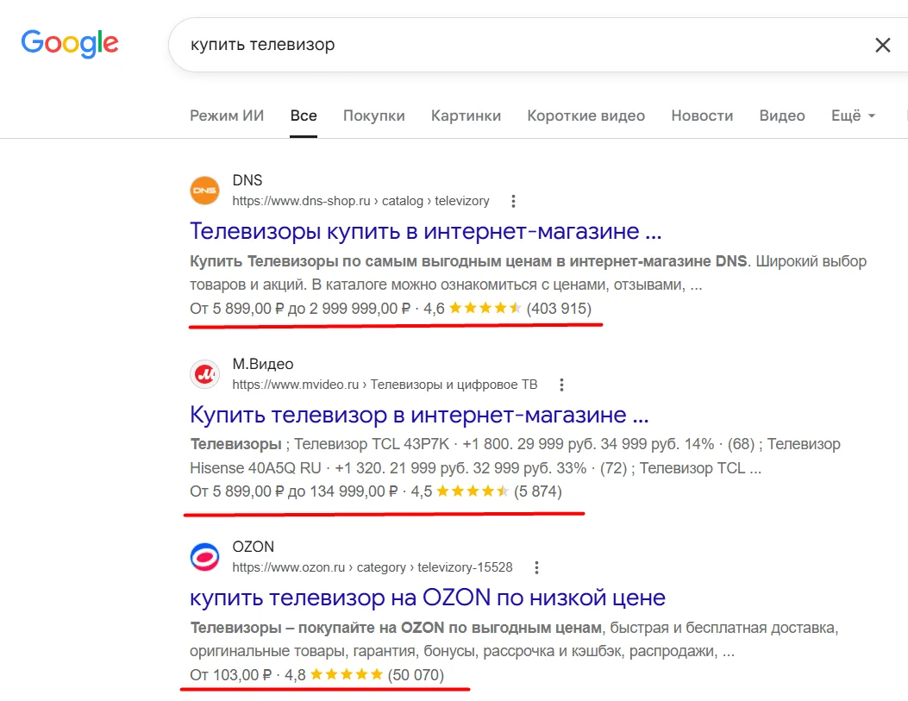This screenshot has width=908, height=701.
Task: Open the Короткие видео tab
Action: coord(586,116)
